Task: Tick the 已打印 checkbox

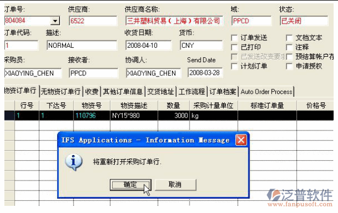Action: click(234, 47)
